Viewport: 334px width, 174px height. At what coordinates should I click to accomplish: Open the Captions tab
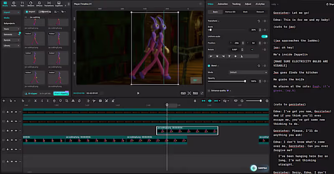[59, 4]
